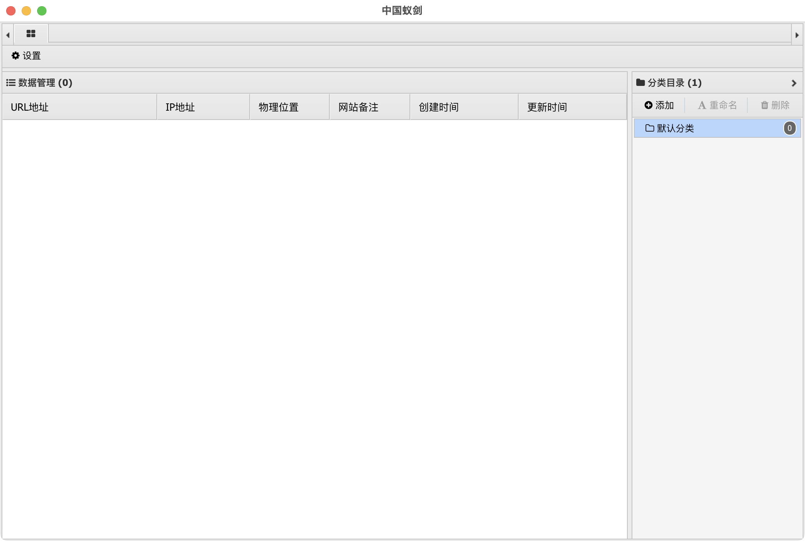805x541 pixels.
Task: Collapse the 分类目录 panel chevron
Action: click(x=794, y=83)
